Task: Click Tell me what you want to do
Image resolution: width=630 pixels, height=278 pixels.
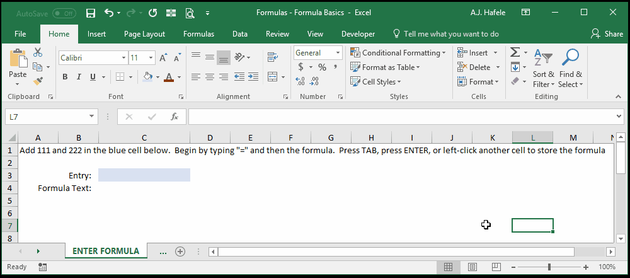Action: (446, 34)
